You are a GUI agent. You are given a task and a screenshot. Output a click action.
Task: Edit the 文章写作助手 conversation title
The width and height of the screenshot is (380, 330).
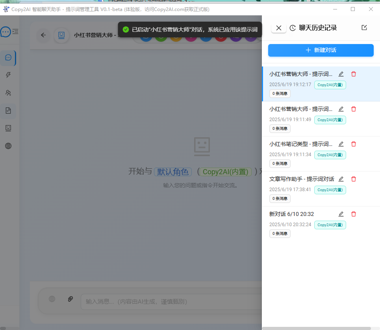[341, 179]
